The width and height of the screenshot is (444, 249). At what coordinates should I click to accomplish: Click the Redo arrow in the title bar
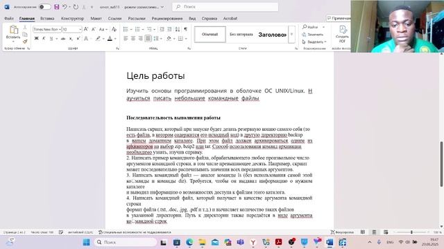click(76, 7)
